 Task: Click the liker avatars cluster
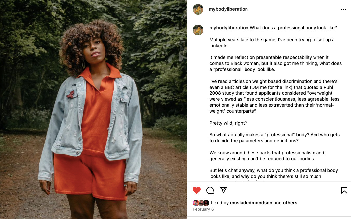coord(201,203)
